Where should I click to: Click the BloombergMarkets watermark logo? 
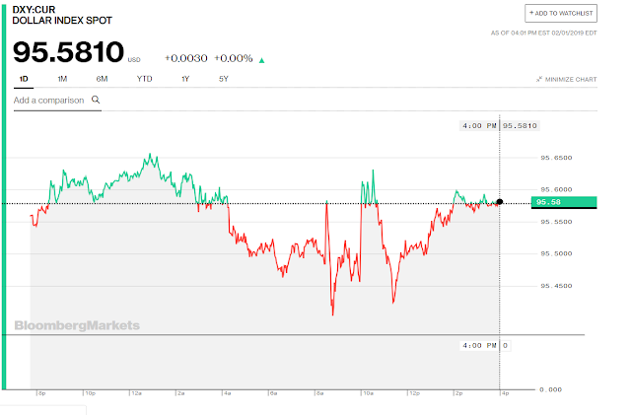tap(77, 325)
